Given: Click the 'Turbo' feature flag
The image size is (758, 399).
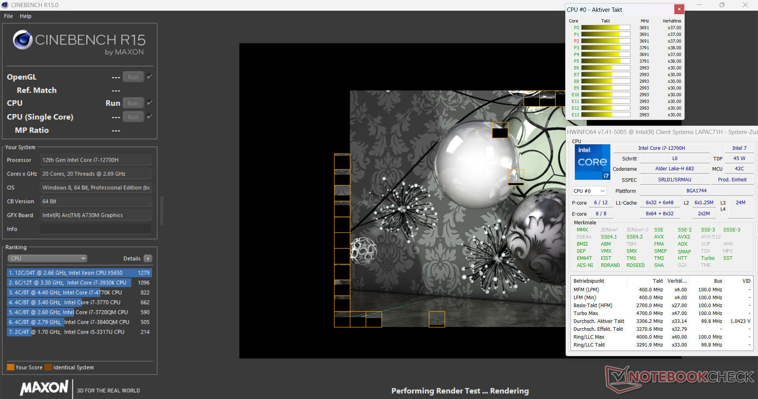Looking at the screenshot, I should [x=707, y=258].
